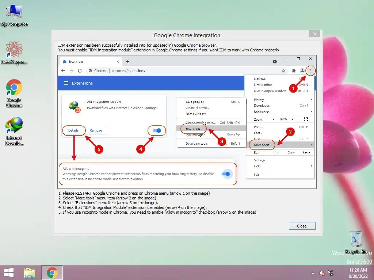
Task: Show hidden system tray icons
Action: click(x=313, y=273)
